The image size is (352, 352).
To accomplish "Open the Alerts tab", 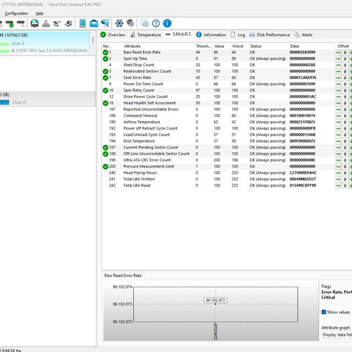I will pos(303,34).
